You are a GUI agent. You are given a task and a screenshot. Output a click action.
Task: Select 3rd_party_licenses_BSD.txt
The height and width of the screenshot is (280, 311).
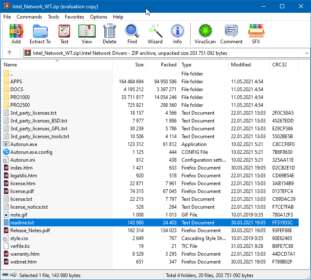point(150,121)
